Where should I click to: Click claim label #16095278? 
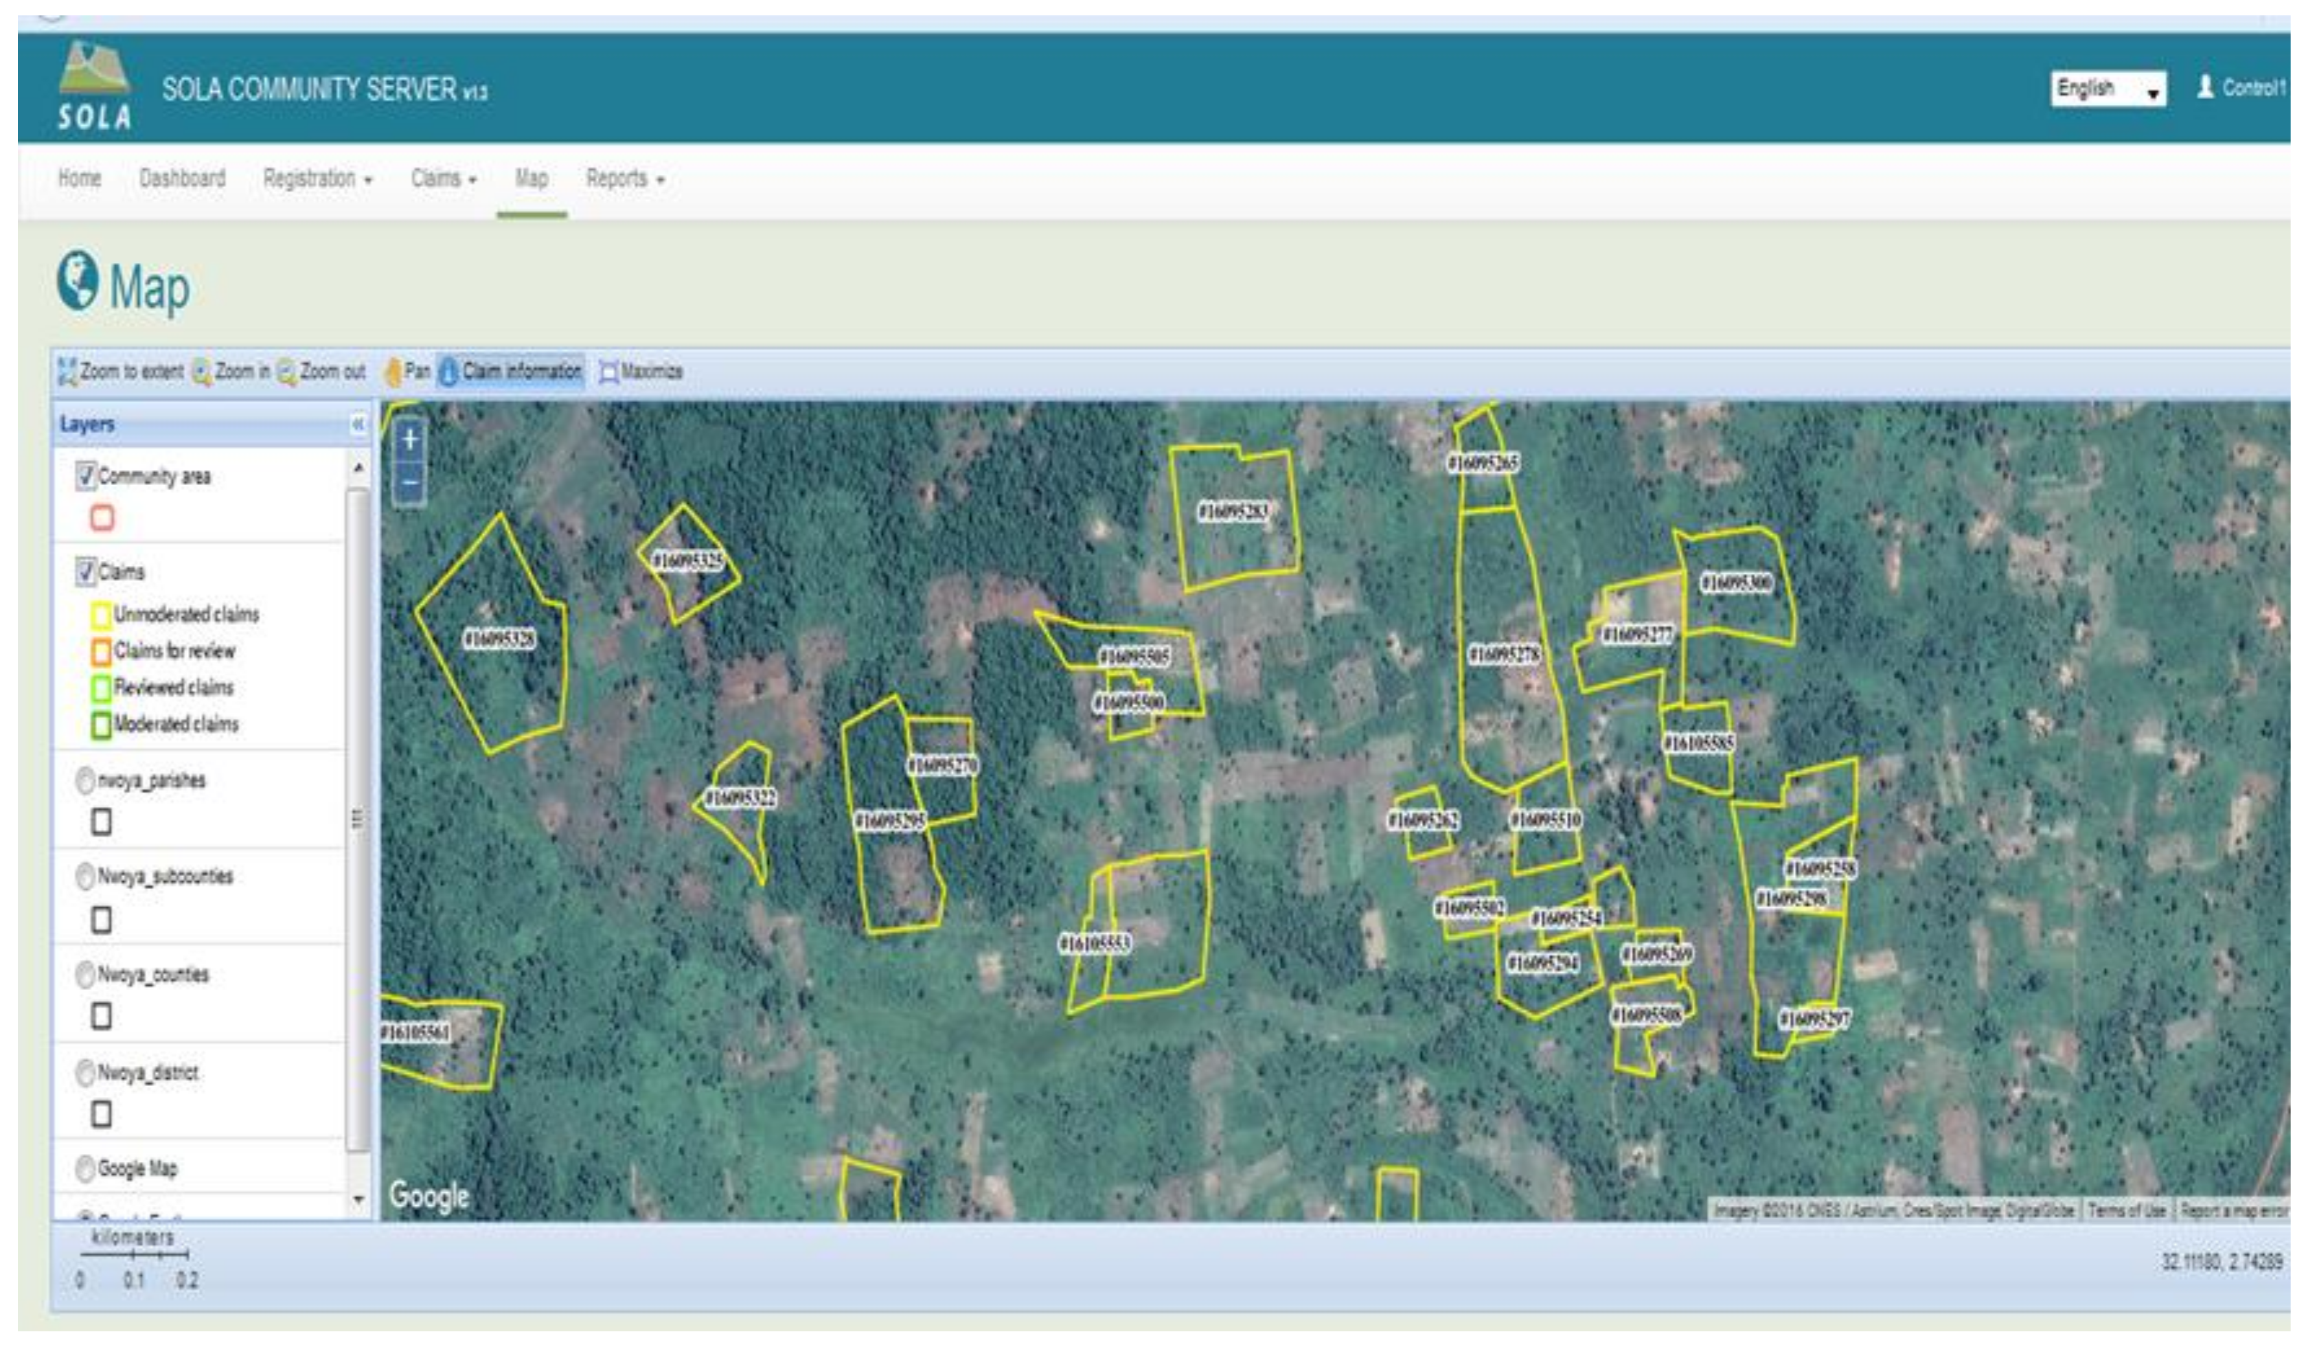pyautogui.click(x=1505, y=654)
